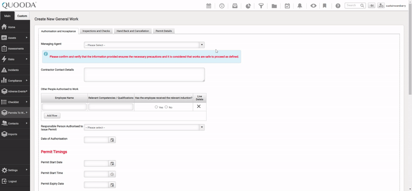Open the dashboard gauge icon
Screen dimensions: 412x191
(x=222, y=6)
